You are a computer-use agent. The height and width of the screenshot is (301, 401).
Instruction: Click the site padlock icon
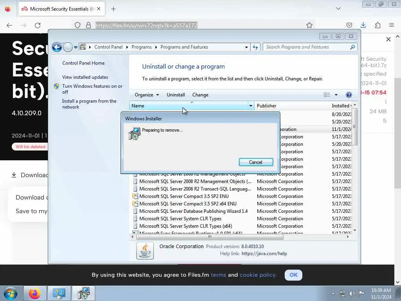click(89, 25)
